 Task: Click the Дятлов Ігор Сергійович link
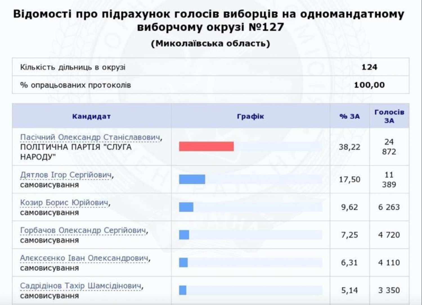coord(66,175)
